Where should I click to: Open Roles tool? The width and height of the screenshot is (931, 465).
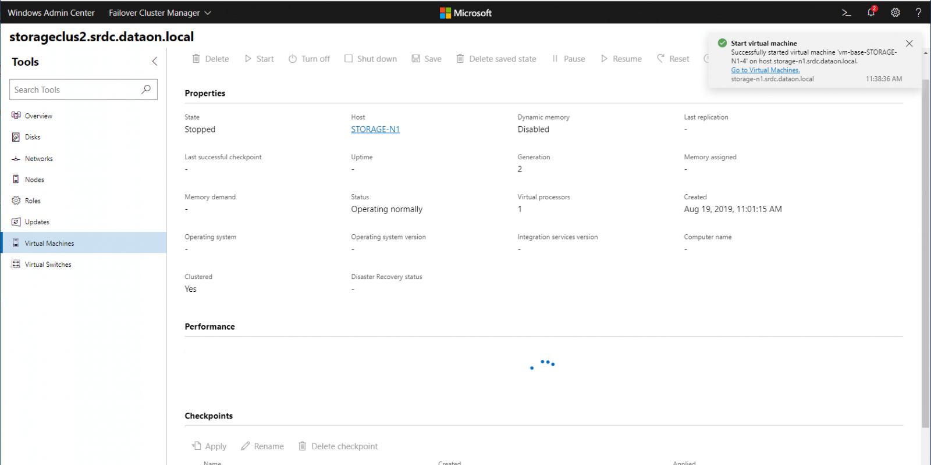pos(83,201)
